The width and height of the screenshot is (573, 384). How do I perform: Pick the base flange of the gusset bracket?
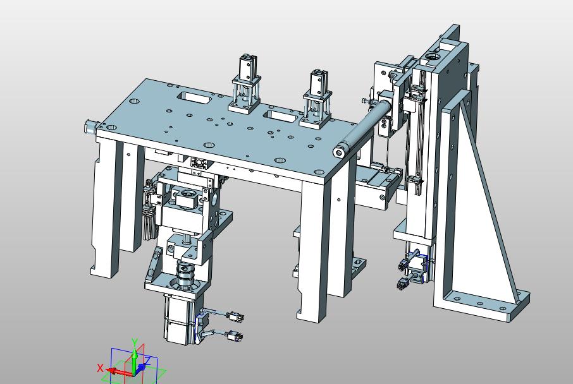pos(482,303)
